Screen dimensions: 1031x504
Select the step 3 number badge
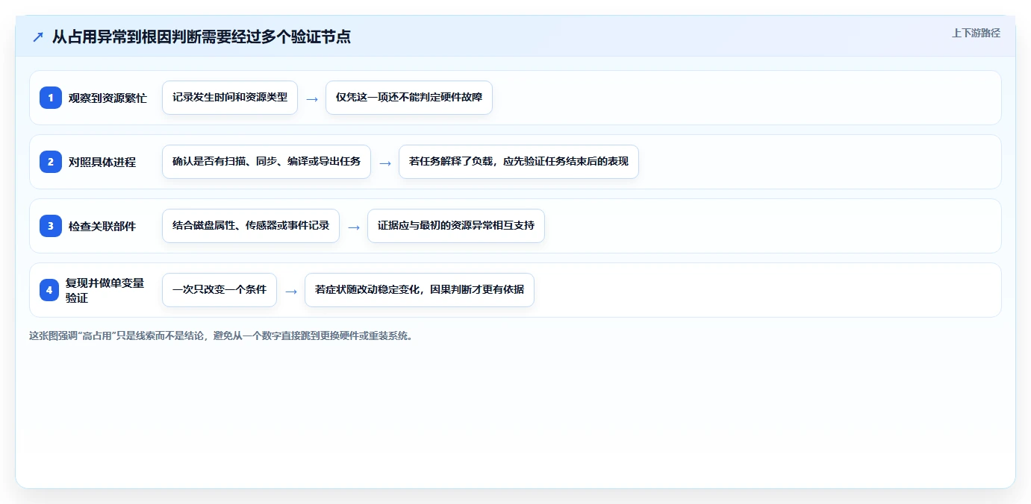[x=51, y=226]
